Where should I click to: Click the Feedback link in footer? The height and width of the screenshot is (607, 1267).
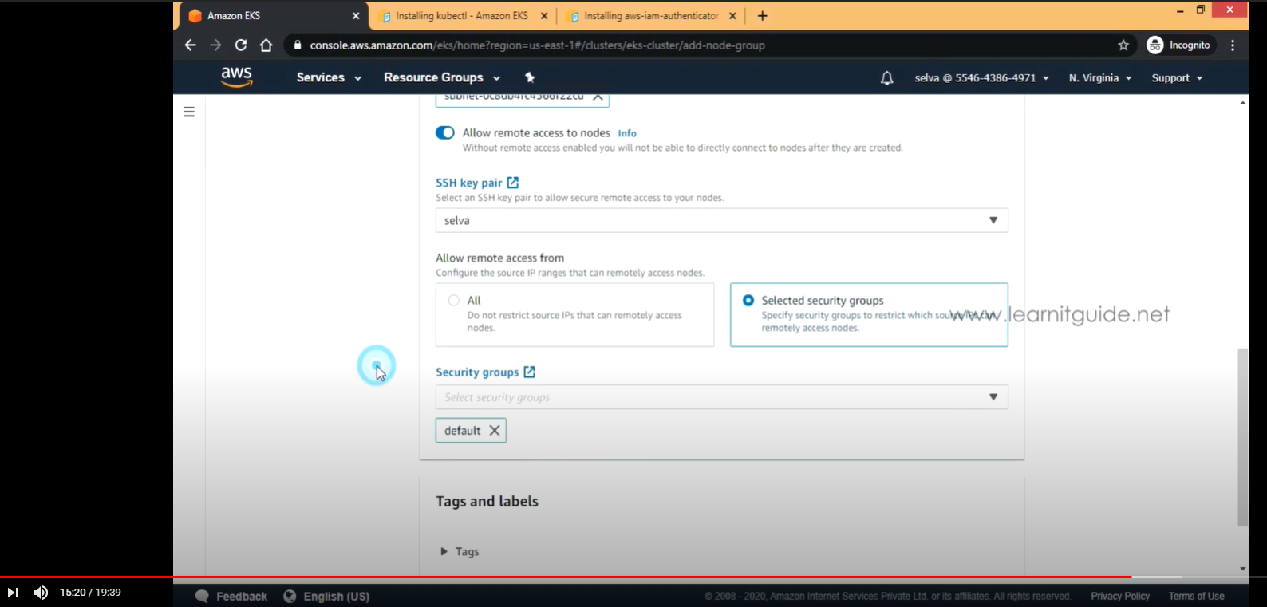click(242, 597)
